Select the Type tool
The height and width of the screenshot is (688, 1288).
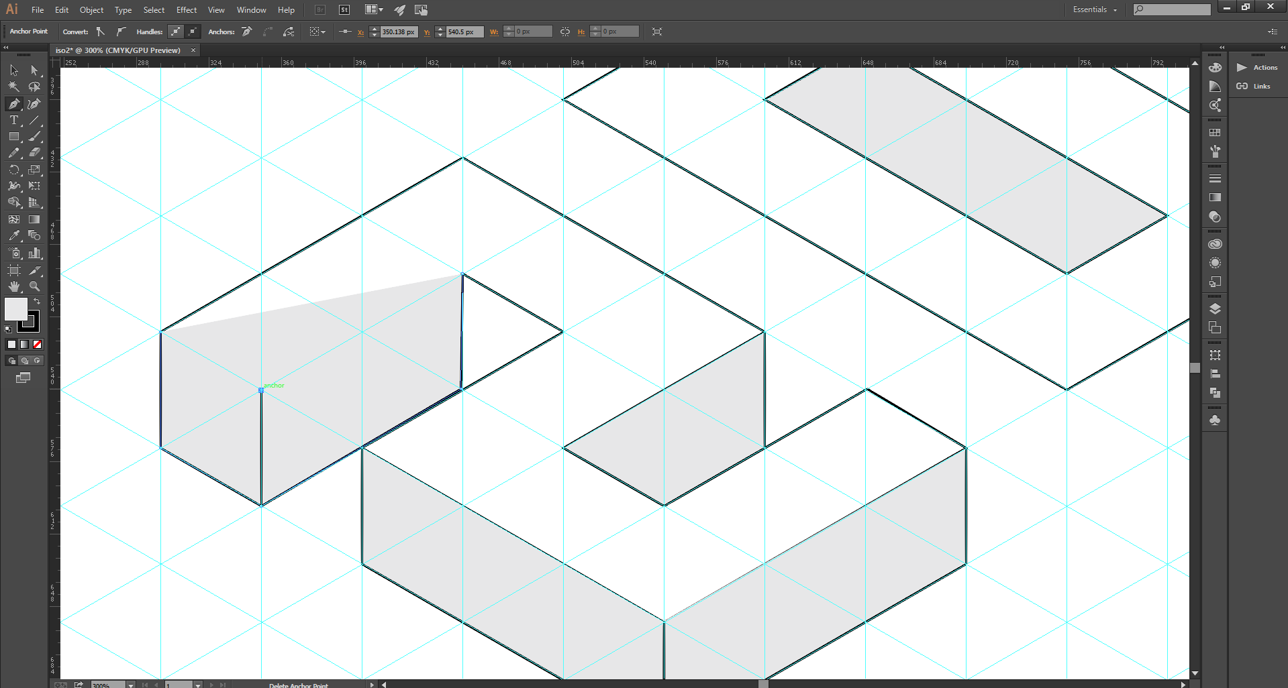[x=14, y=120]
